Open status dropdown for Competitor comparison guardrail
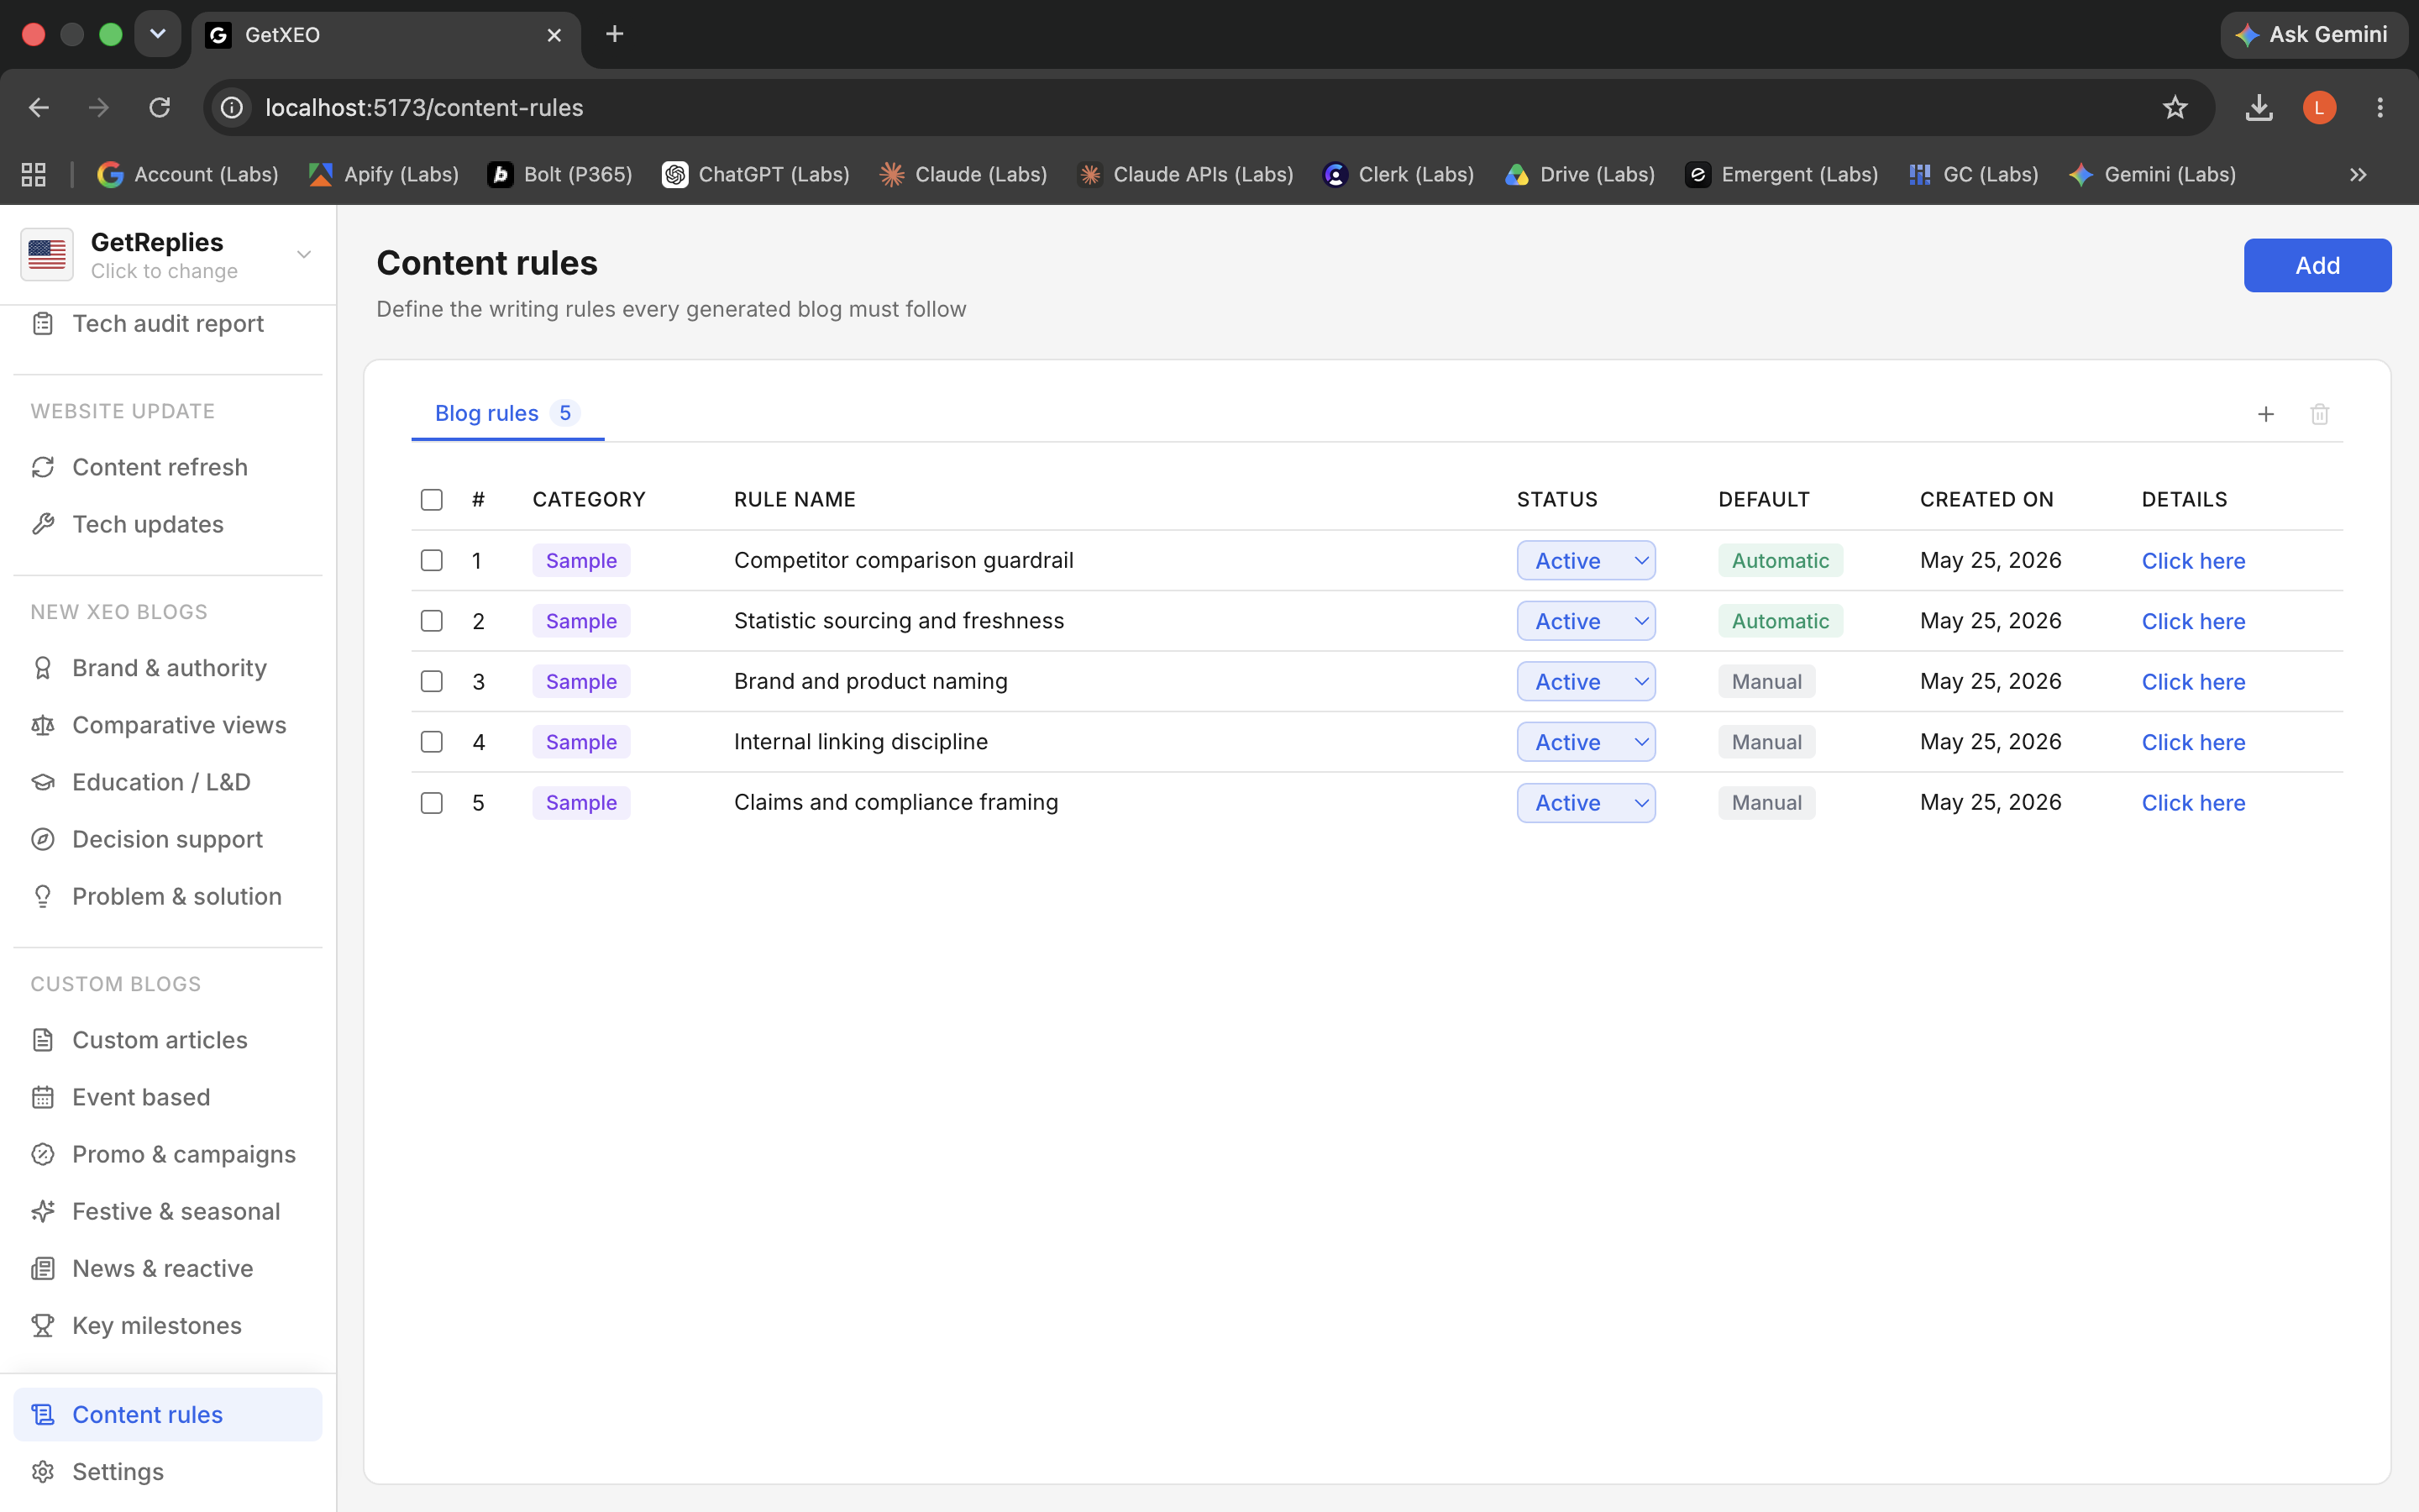This screenshot has height=1512, width=2419. (x=1587, y=560)
